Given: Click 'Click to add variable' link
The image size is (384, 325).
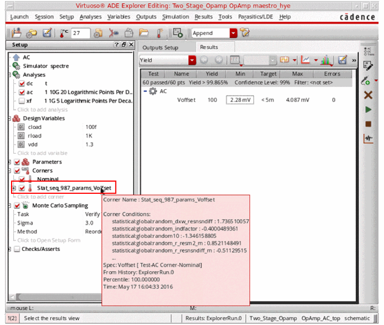Looking at the screenshot, I should tap(42, 153).
